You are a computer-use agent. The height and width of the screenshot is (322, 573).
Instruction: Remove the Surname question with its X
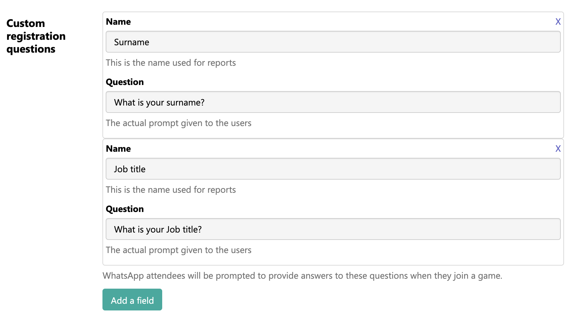(558, 22)
